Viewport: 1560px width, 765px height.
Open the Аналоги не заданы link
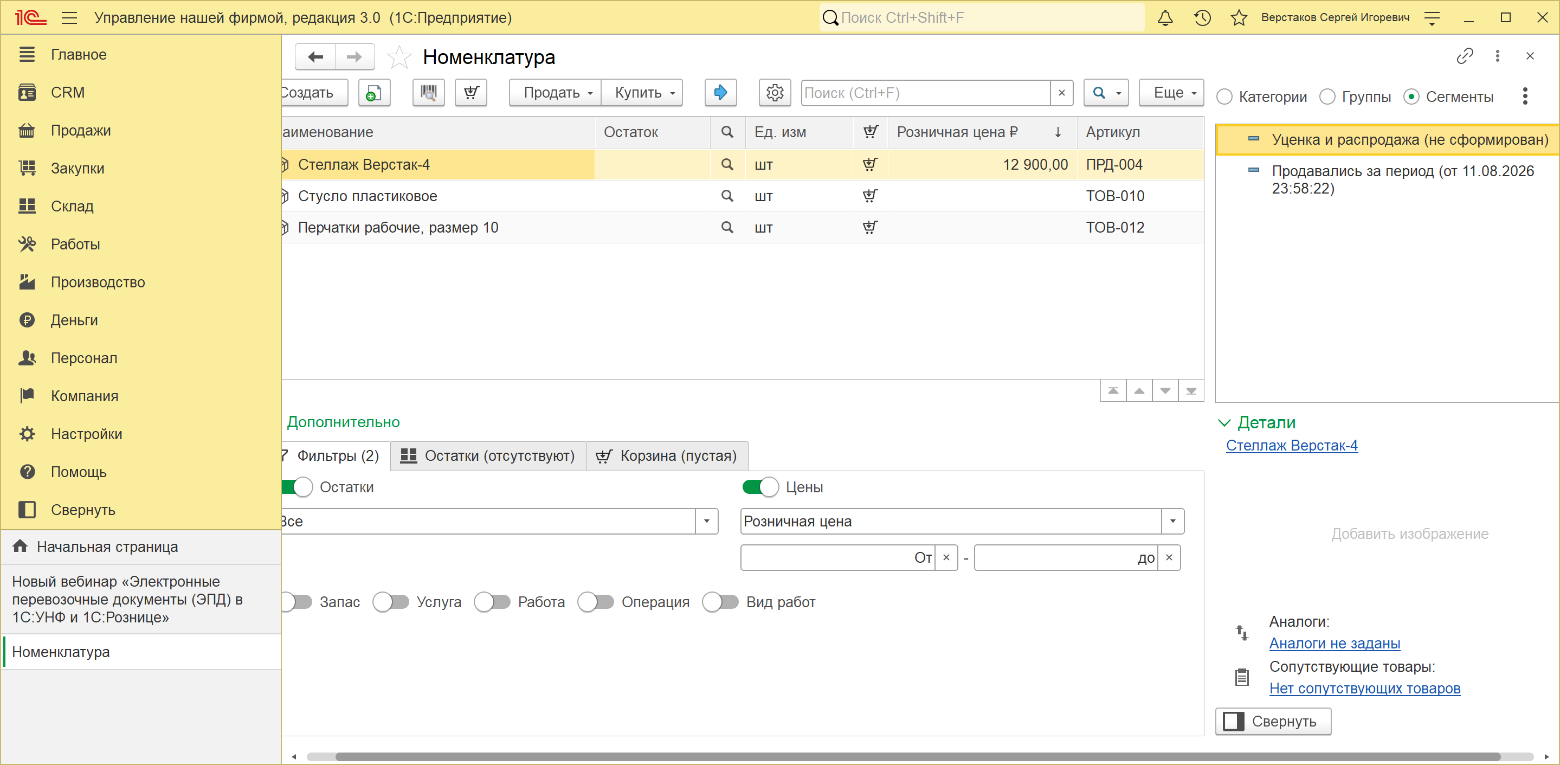click(x=1335, y=644)
